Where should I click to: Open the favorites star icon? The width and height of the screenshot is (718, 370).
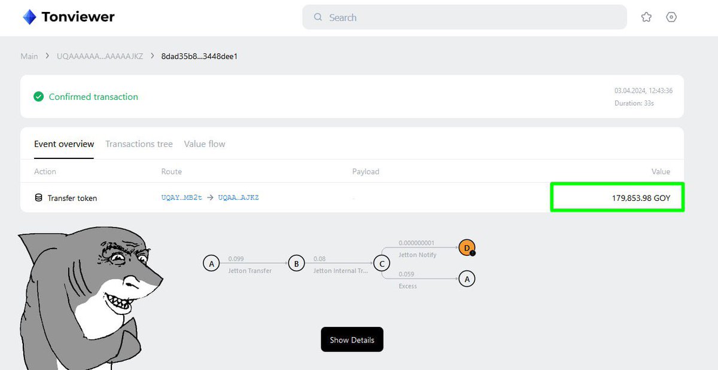(x=646, y=17)
